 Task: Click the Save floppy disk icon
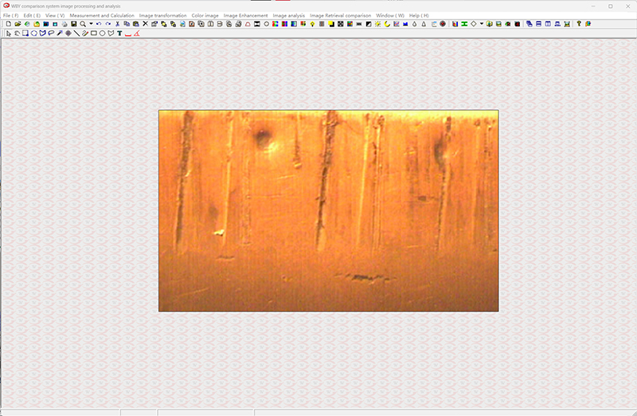73,24
